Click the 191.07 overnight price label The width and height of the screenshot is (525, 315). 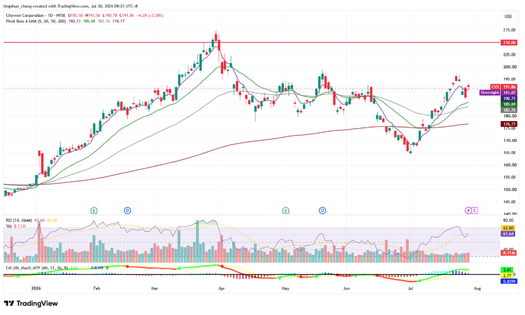pyautogui.click(x=509, y=93)
